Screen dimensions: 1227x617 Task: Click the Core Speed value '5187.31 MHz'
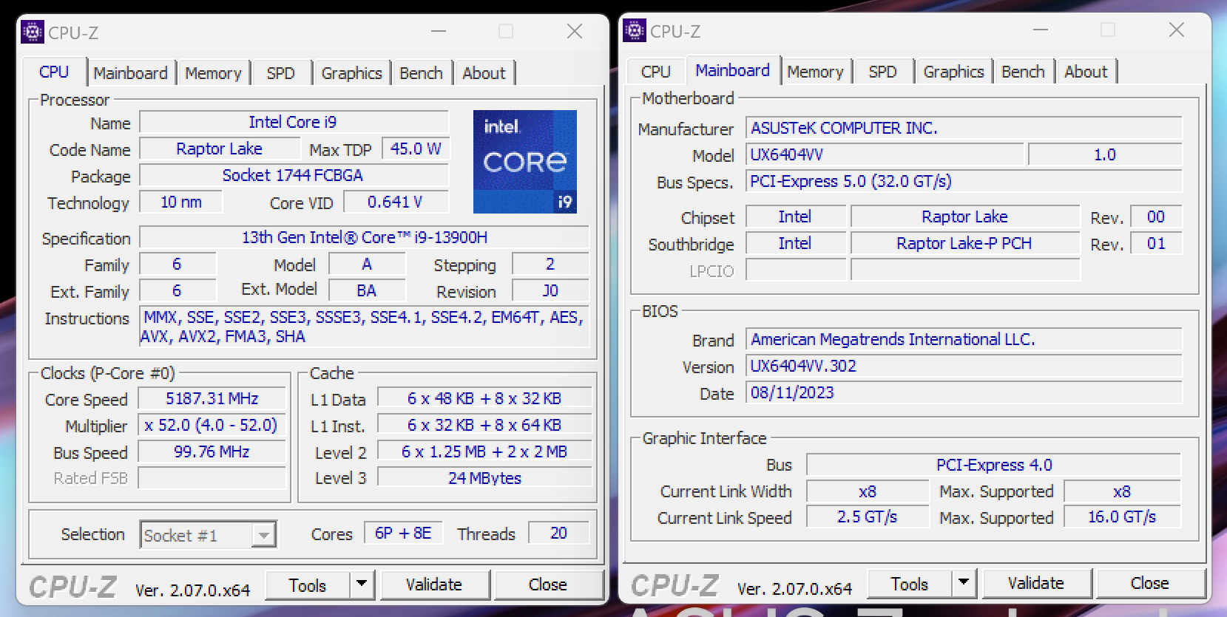pyautogui.click(x=212, y=398)
